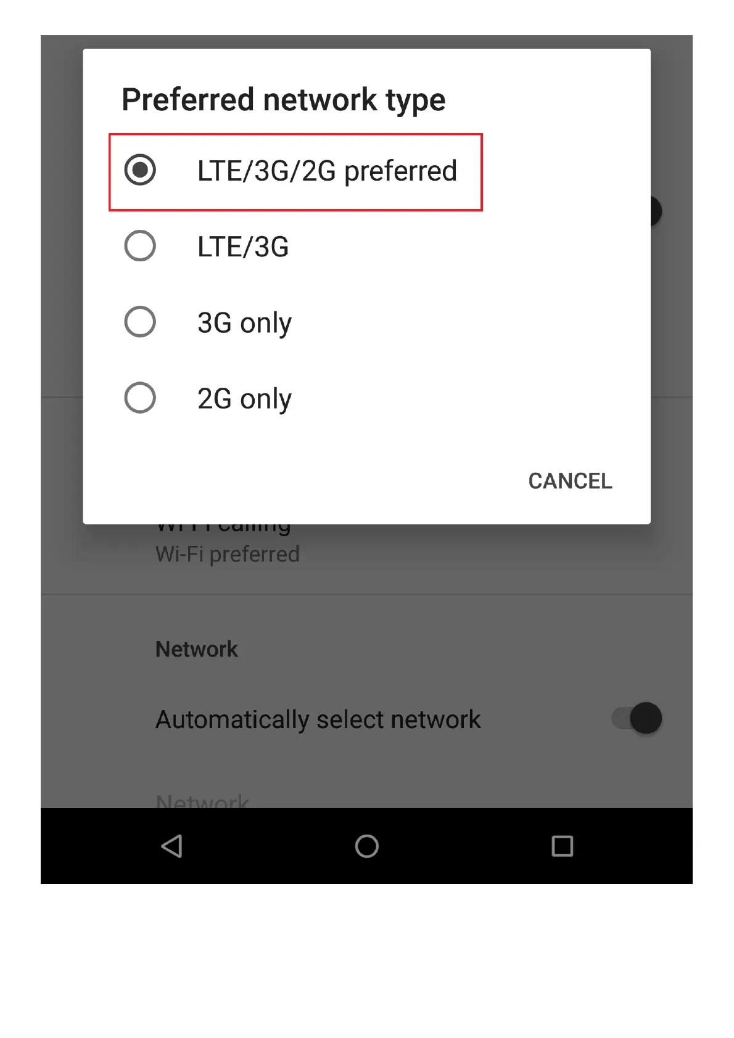
Task: Tap the "3G only" option label
Action: 244,323
